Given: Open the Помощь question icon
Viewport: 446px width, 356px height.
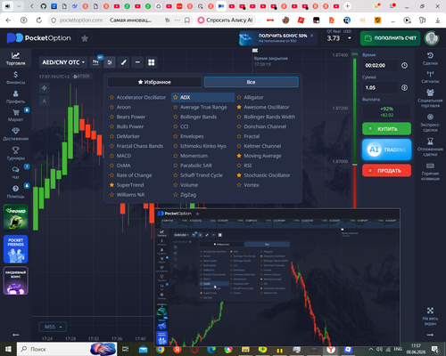Looking at the screenshot, I should coord(15,191).
